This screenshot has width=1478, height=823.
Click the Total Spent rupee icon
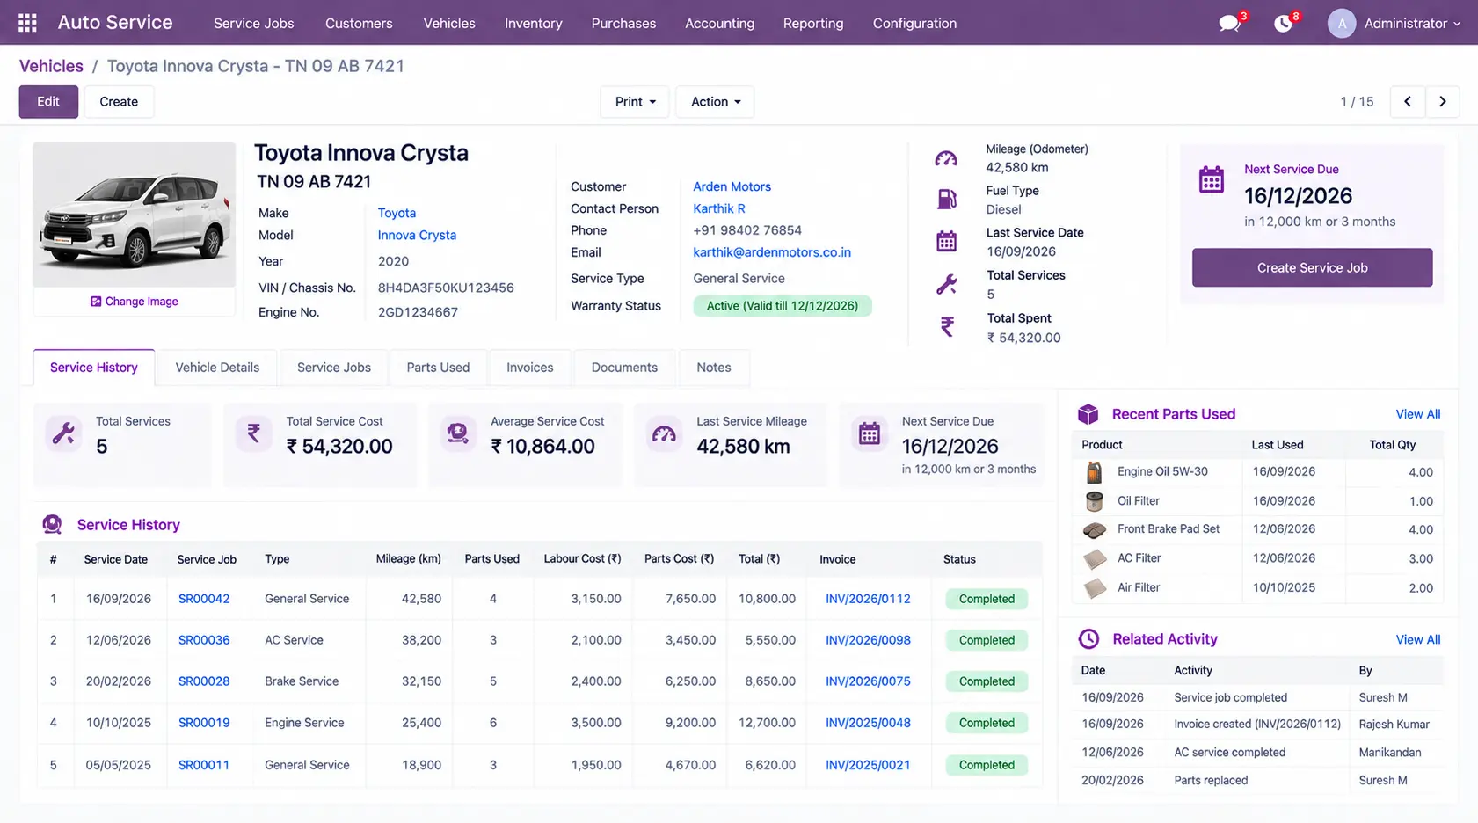(947, 327)
